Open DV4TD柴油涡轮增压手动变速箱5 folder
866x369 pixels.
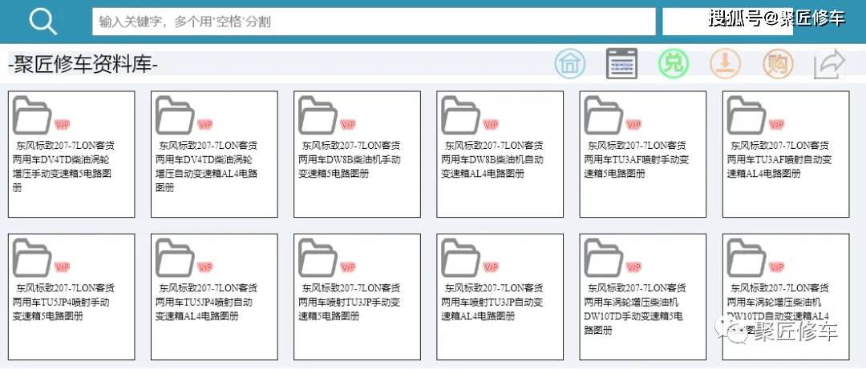[71, 154]
